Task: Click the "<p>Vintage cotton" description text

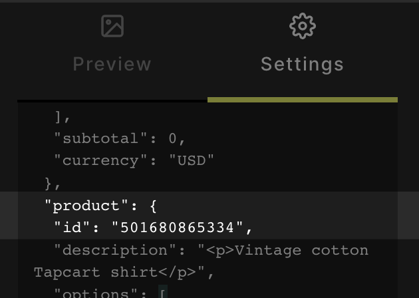Action: coord(283,250)
